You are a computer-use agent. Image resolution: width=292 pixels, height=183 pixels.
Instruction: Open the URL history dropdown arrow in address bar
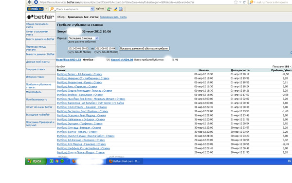click(240, 2)
